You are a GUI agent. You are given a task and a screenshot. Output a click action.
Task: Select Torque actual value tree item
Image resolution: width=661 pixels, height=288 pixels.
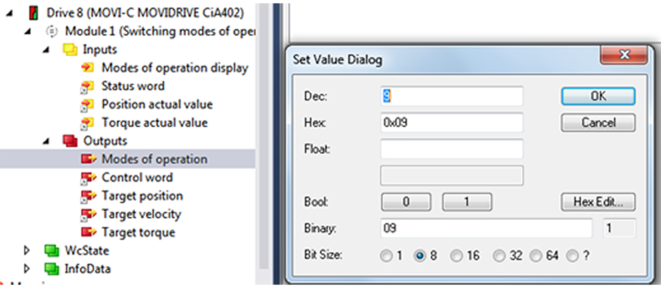(x=154, y=123)
